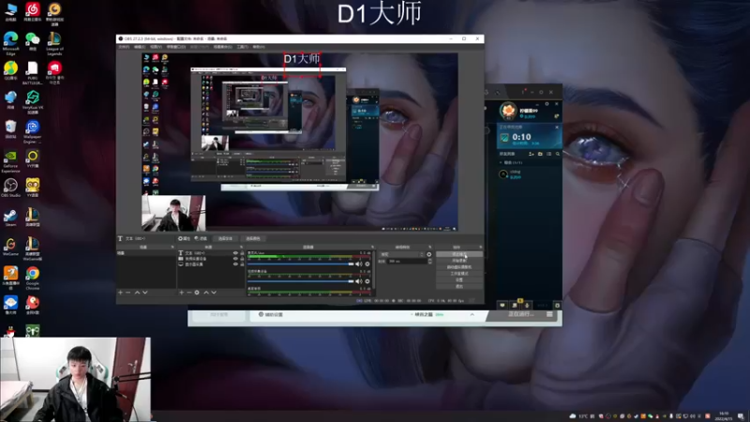Open GeForce Experience desktop shortcut
Image resolution: width=750 pixels, height=422 pixels.
pyautogui.click(x=10, y=161)
